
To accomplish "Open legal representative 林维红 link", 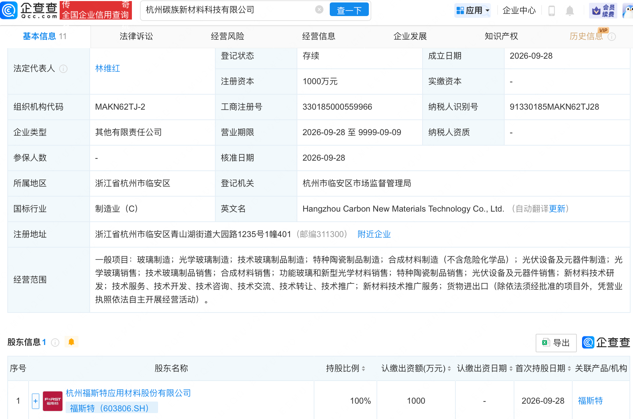I will click(107, 68).
